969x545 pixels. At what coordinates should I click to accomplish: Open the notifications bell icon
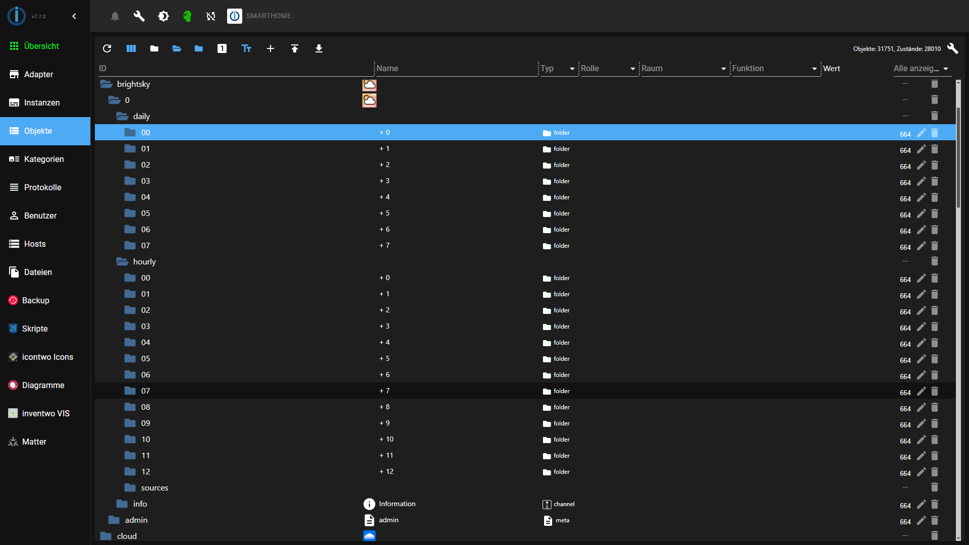click(115, 16)
